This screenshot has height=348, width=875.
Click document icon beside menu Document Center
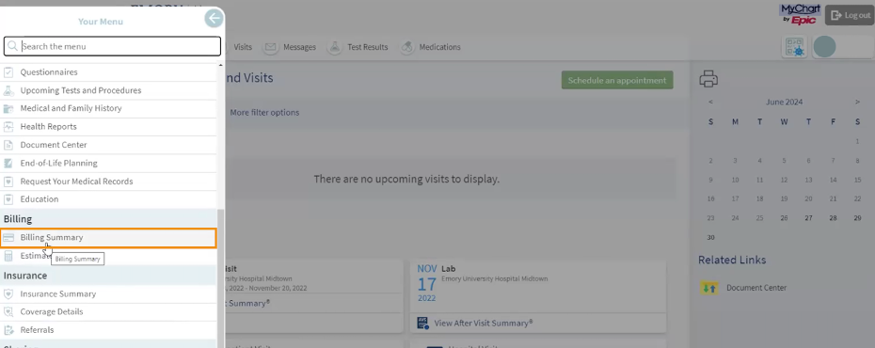click(x=8, y=145)
